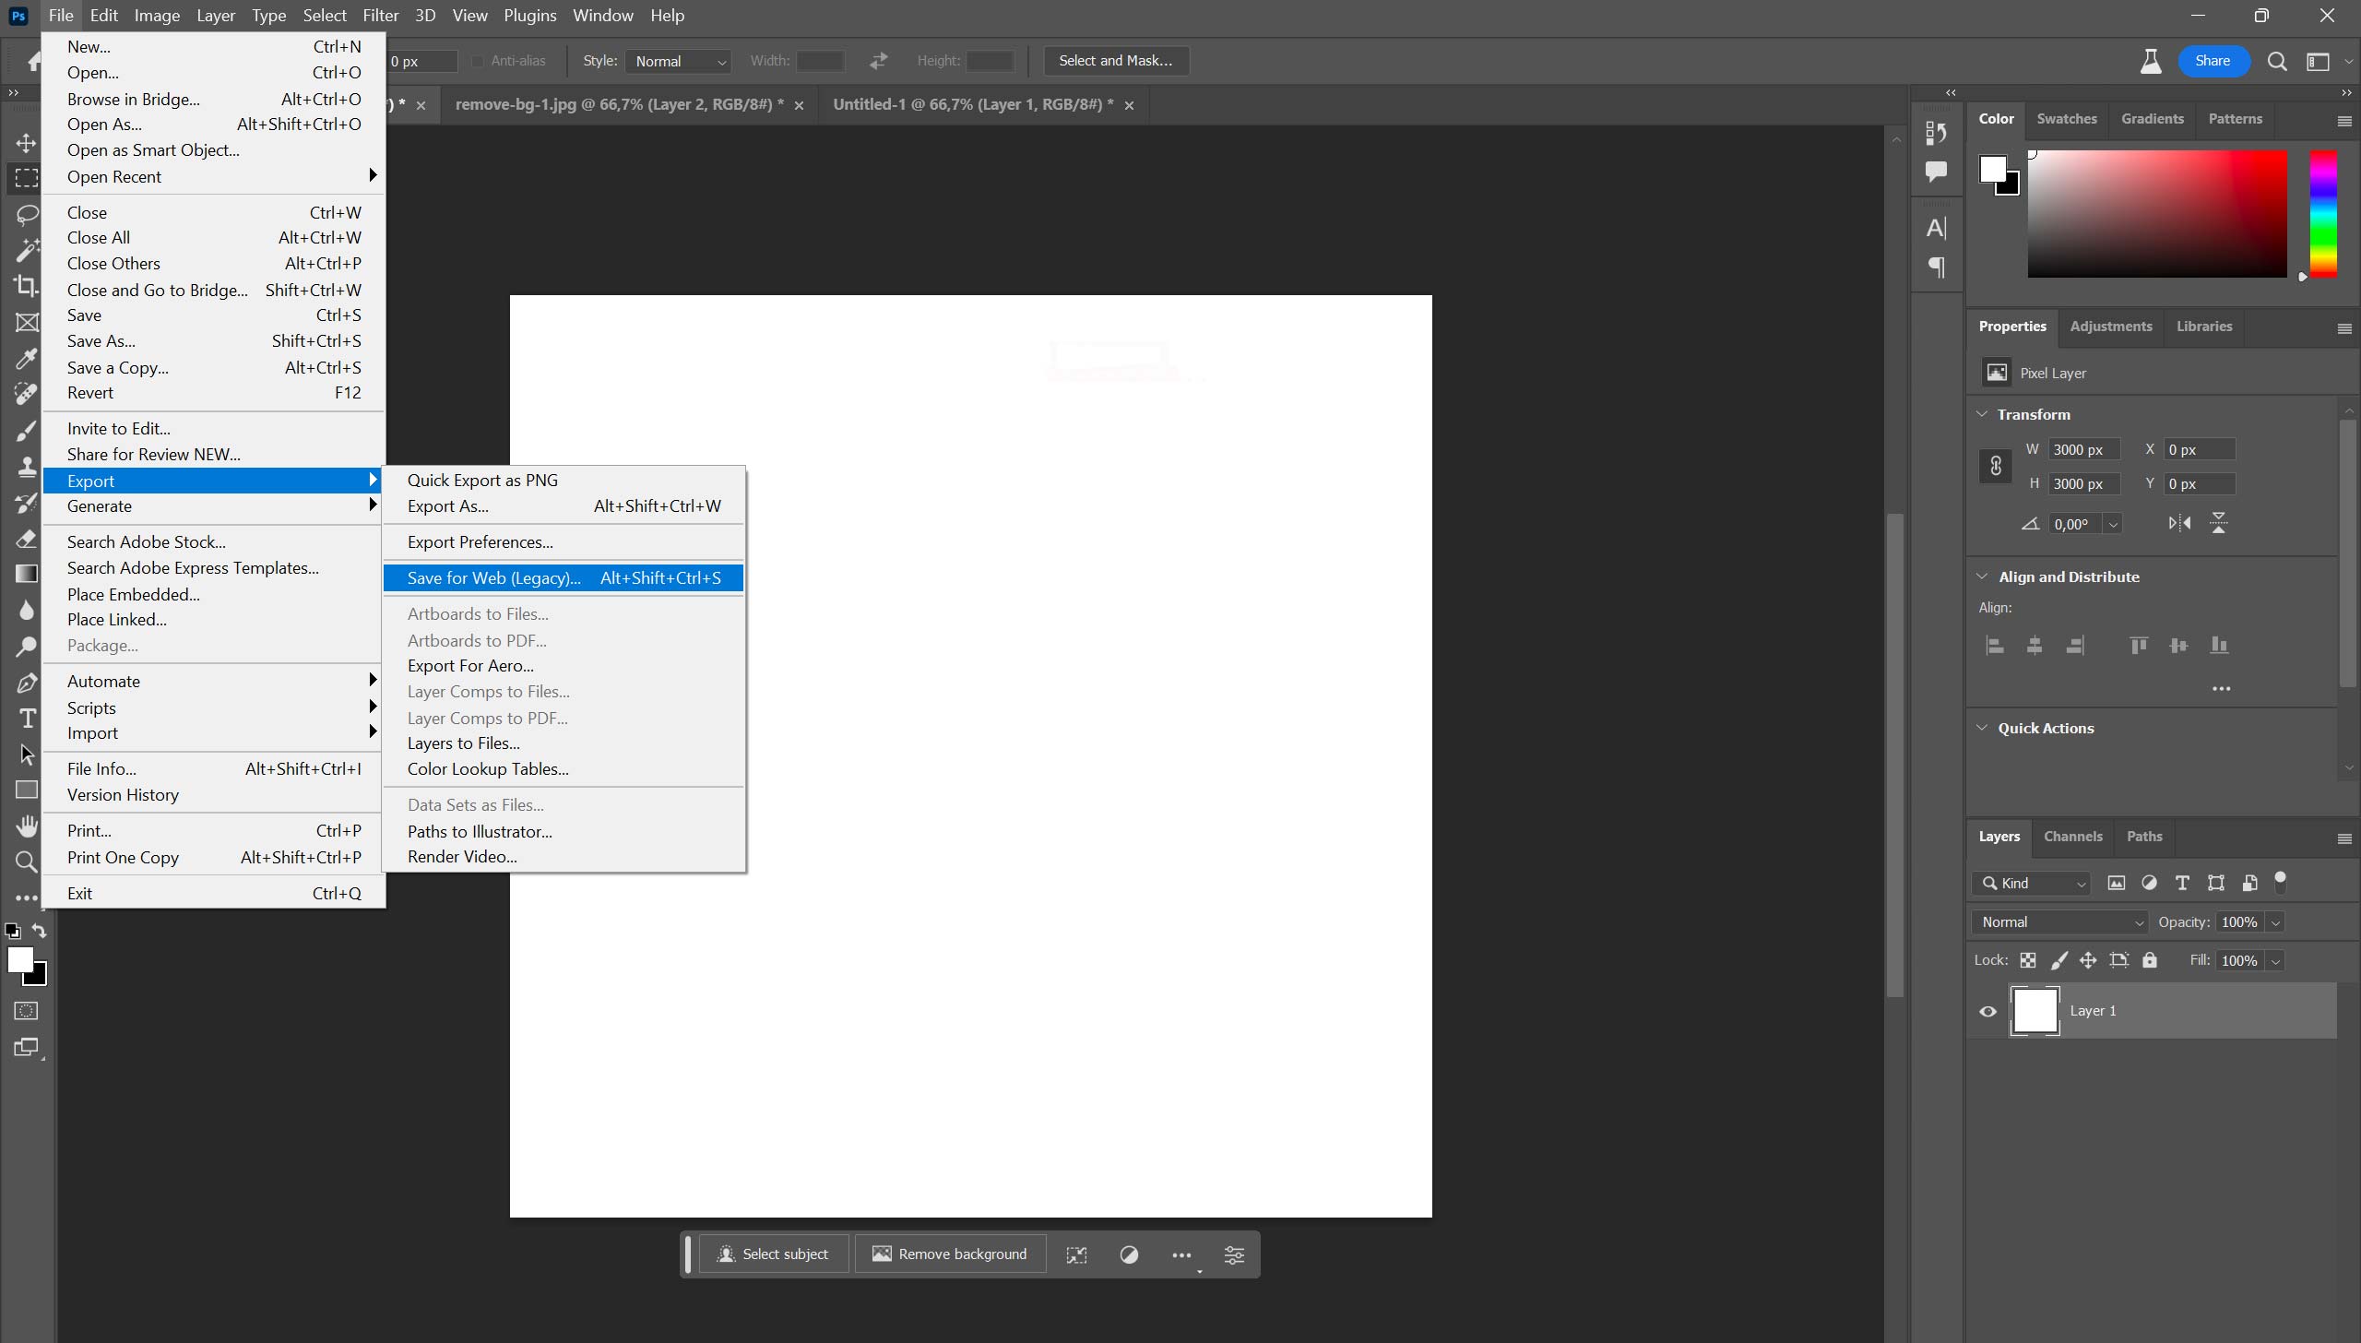Select the Eyedropper tool
This screenshot has width=2361, height=1343.
24,355
